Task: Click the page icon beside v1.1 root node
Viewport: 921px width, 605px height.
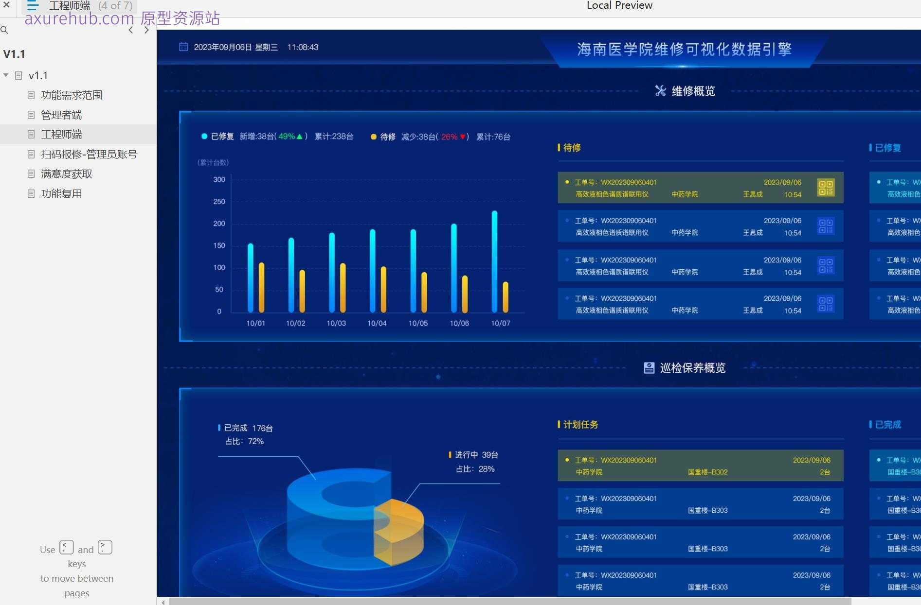Action: click(19, 75)
